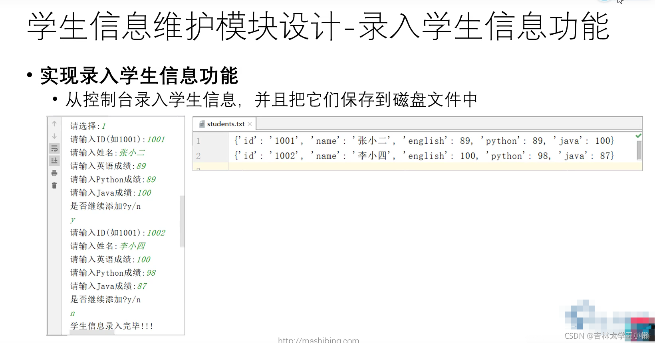
Task: Click console line '请输入英语成绩:100'
Action: [x=110, y=260]
